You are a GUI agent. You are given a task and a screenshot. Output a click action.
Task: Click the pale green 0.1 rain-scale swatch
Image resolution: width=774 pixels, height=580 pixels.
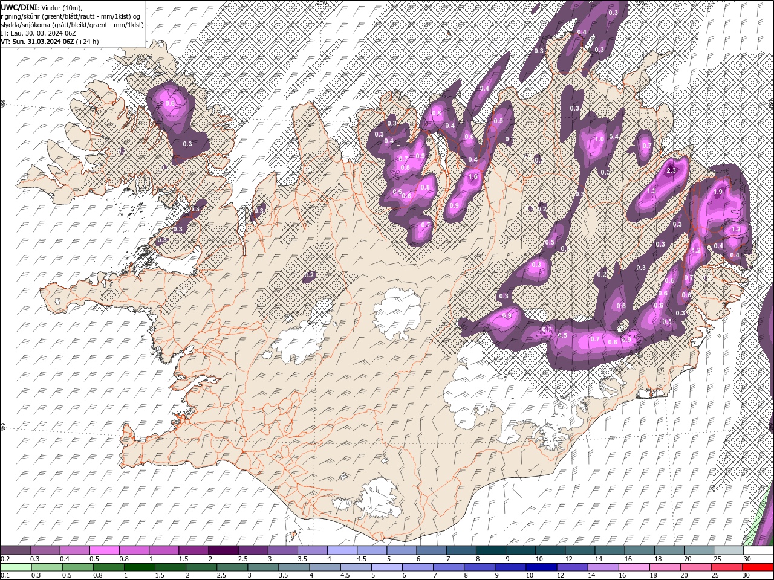tap(16, 567)
